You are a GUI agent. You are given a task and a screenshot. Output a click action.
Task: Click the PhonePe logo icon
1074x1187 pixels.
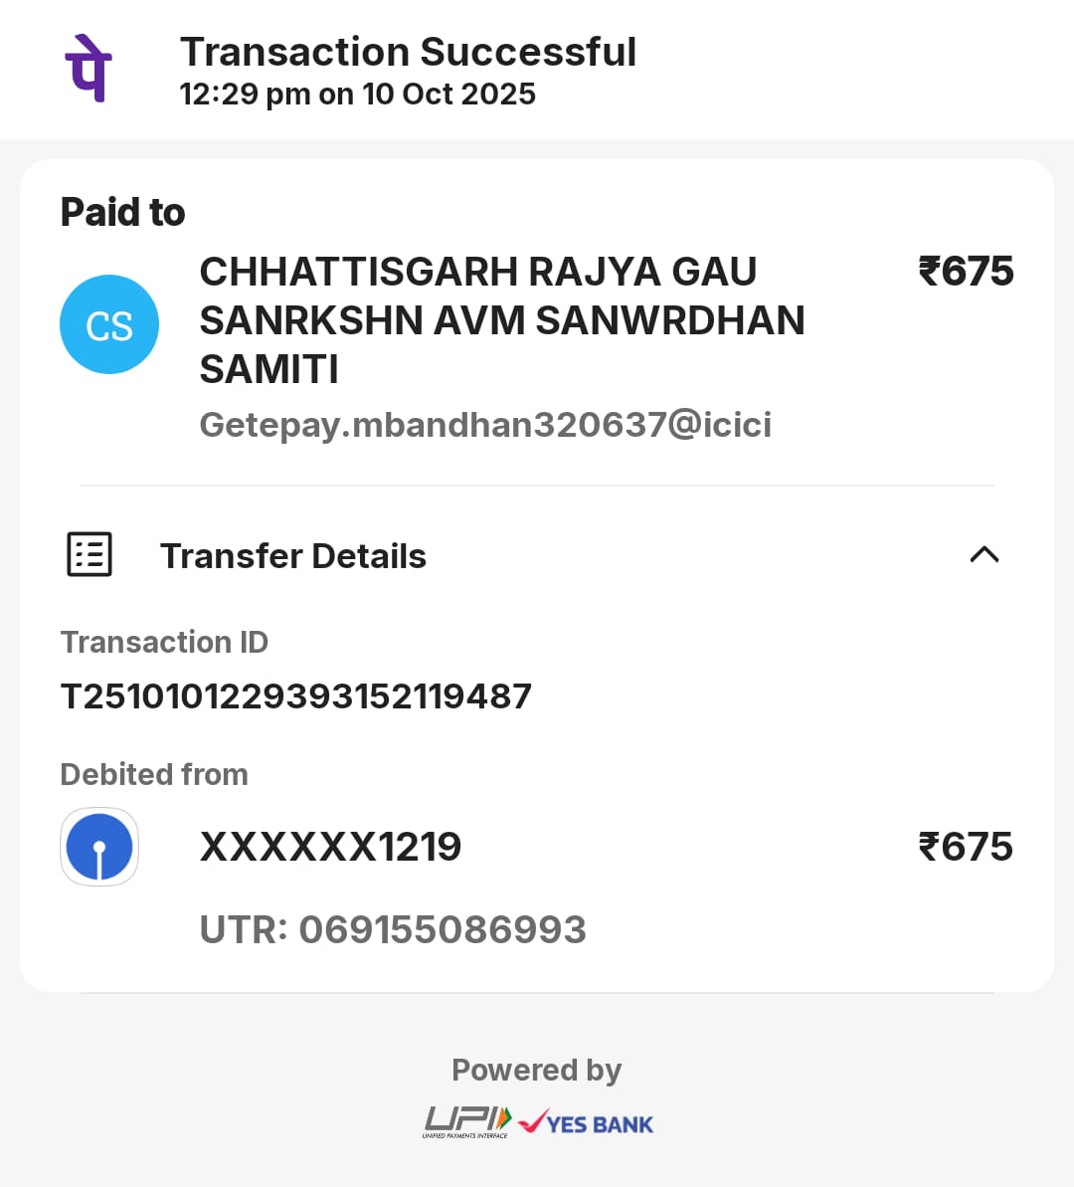click(x=89, y=68)
